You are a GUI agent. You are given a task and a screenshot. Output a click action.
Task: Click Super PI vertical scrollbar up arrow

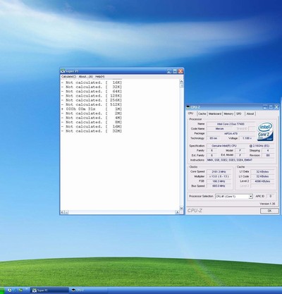point(181,81)
